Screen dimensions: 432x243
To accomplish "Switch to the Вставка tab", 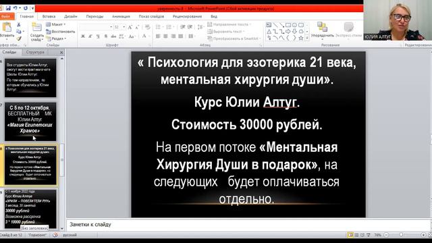I will pos(49,16).
